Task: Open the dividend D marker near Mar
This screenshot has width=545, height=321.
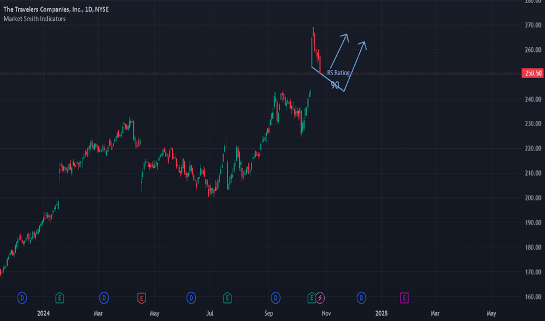Action: coord(104,298)
